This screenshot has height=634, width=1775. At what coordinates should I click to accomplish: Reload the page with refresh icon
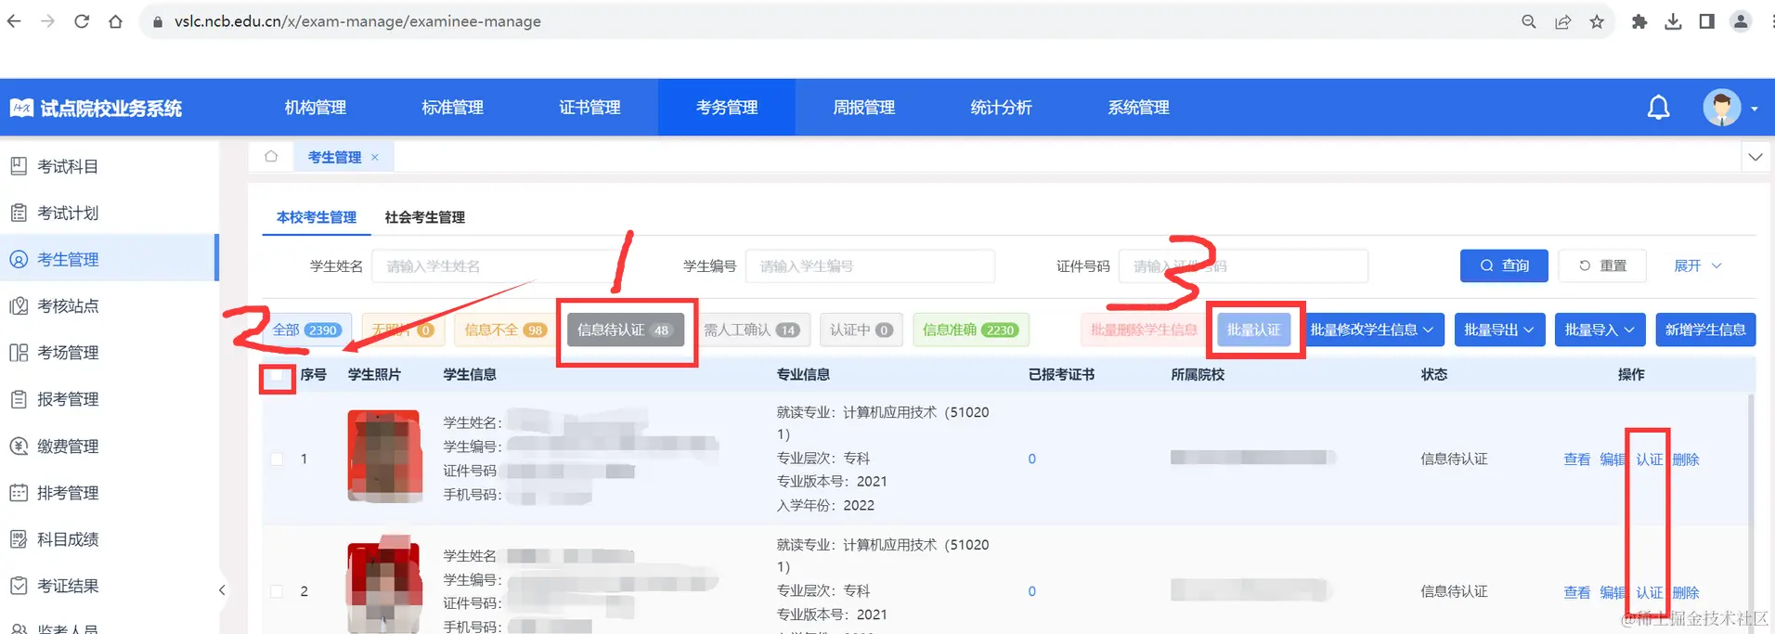click(x=82, y=21)
